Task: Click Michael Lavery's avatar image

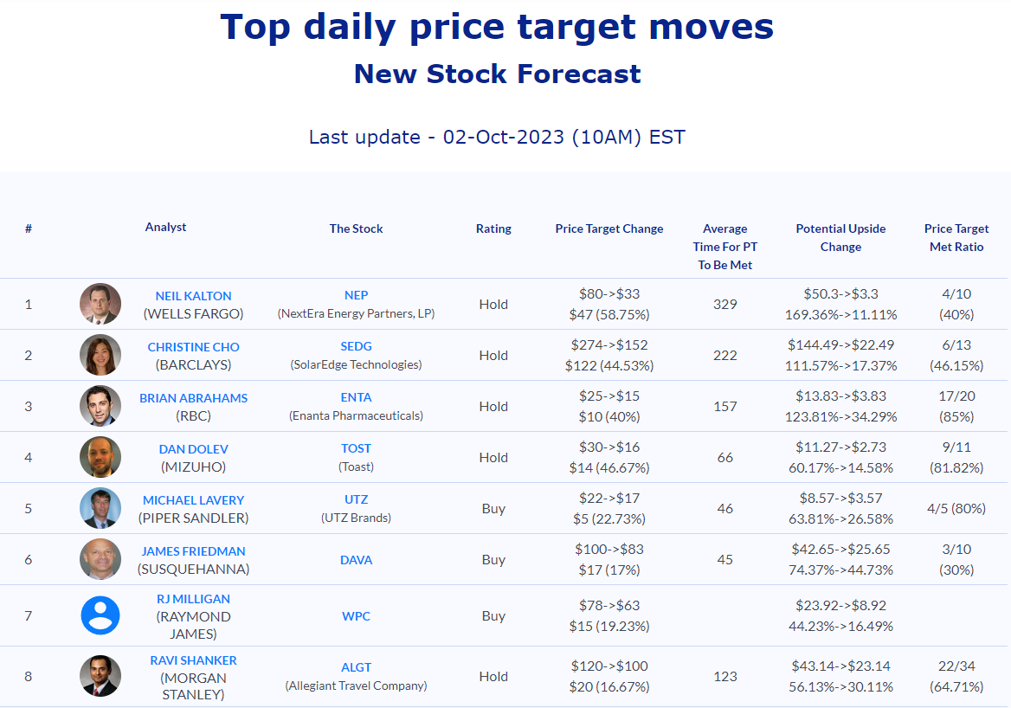Action: click(100, 508)
